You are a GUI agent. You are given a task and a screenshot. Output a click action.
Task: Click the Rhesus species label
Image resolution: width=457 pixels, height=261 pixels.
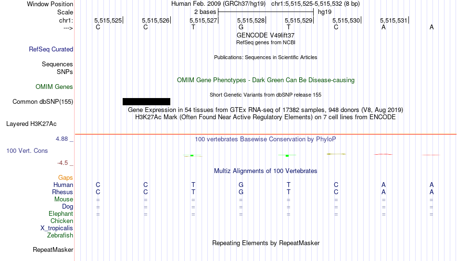pyautogui.click(x=63, y=192)
